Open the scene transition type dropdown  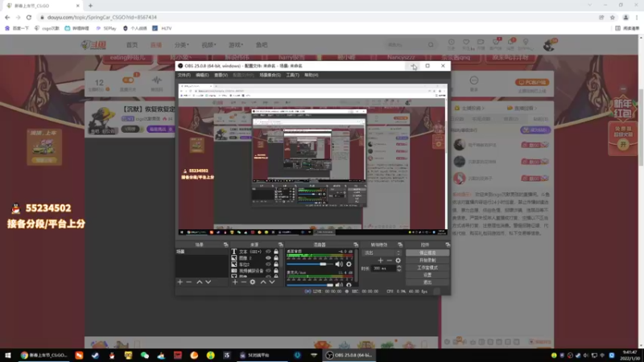coord(382,253)
